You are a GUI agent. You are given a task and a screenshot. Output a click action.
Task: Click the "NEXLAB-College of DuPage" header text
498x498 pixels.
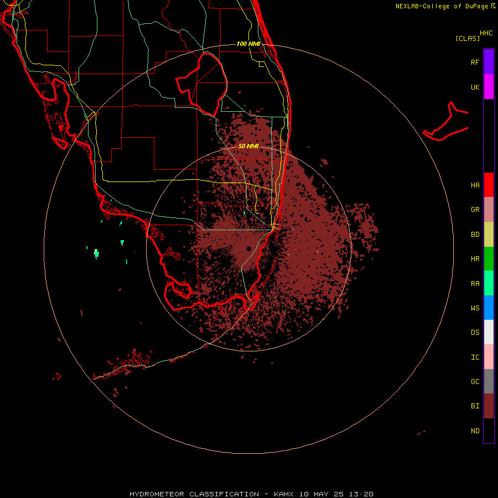tap(442, 6)
